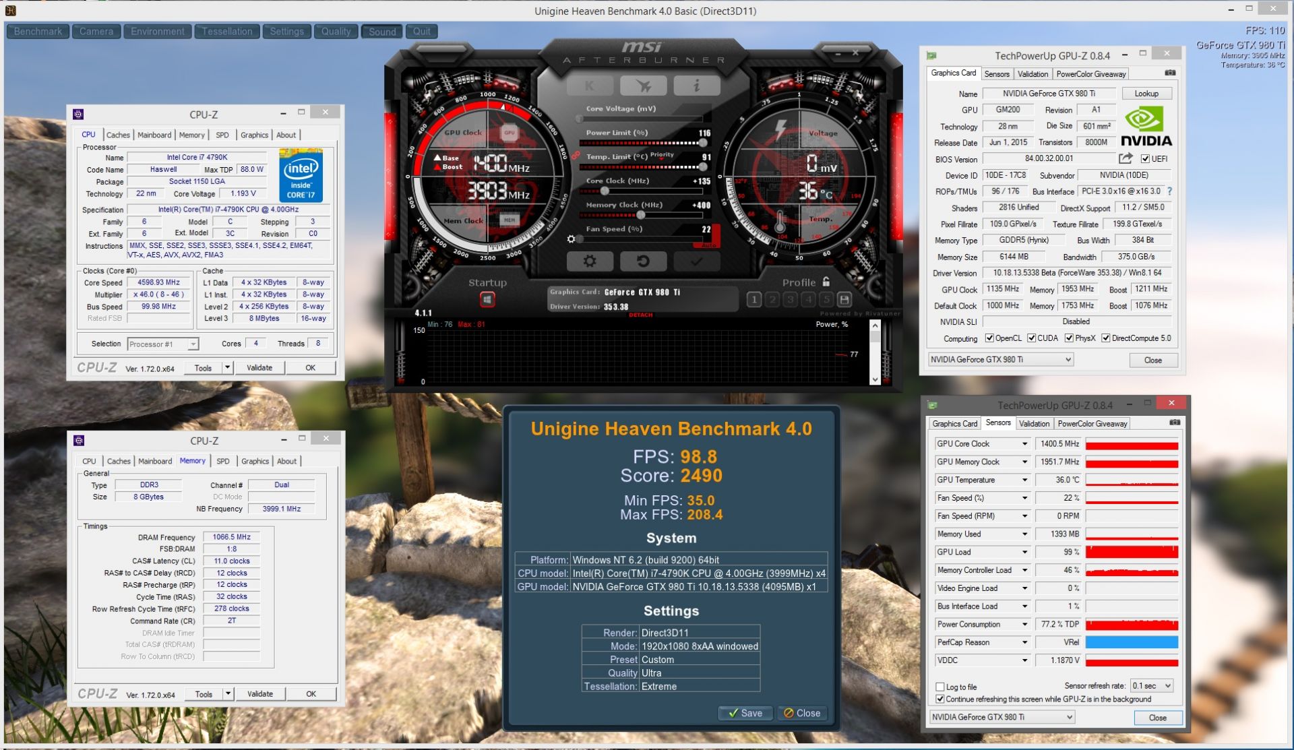Click the Intel Core i7 logo in CPU-Z
This screenshot has height=750, width=1294.
(301, 175)
